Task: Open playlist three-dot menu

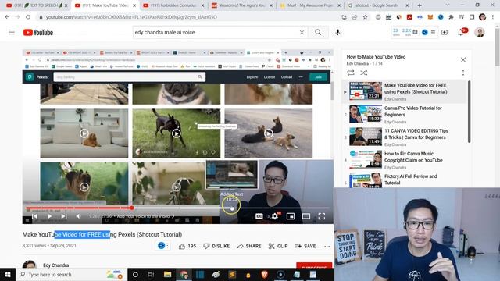Action: point(463,73)
